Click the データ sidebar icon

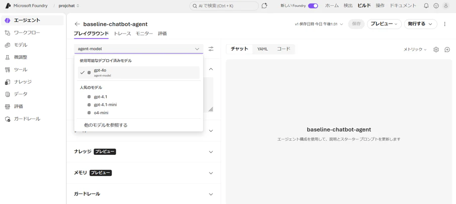tap(8, 94)
